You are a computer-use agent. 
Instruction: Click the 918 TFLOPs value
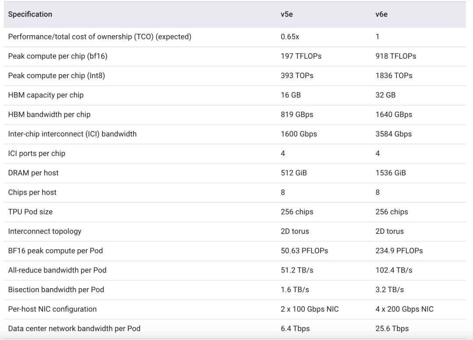coord(396,56)
